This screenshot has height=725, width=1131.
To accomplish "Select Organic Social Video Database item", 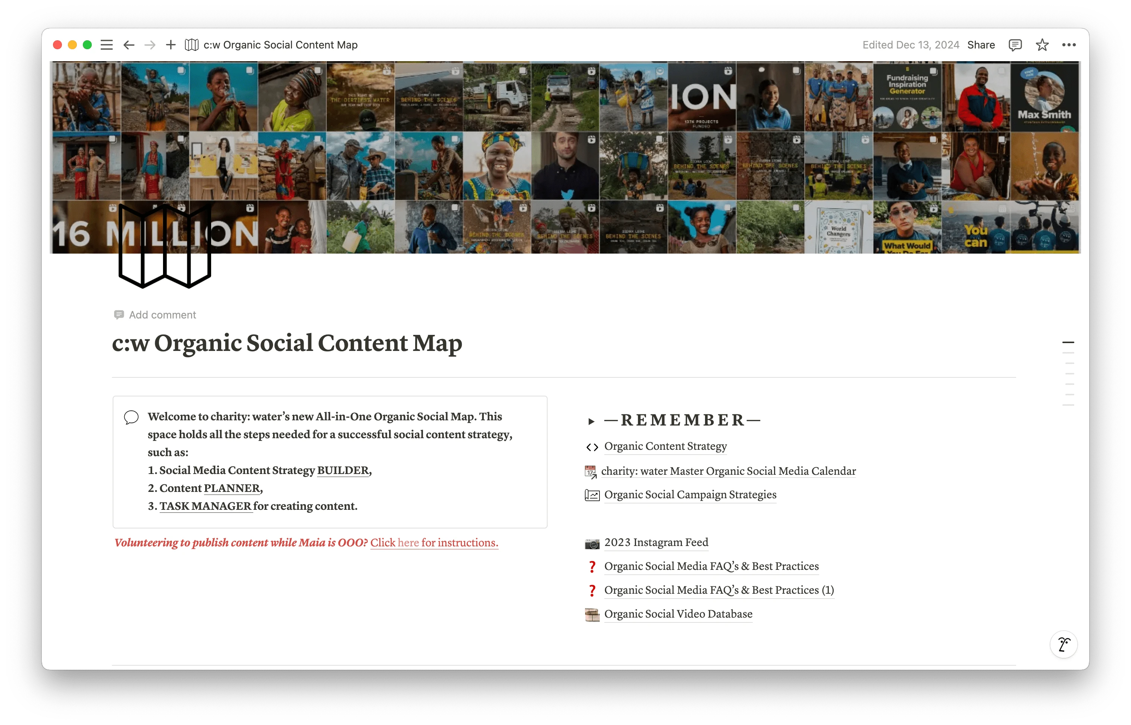I will click(678, 614).
